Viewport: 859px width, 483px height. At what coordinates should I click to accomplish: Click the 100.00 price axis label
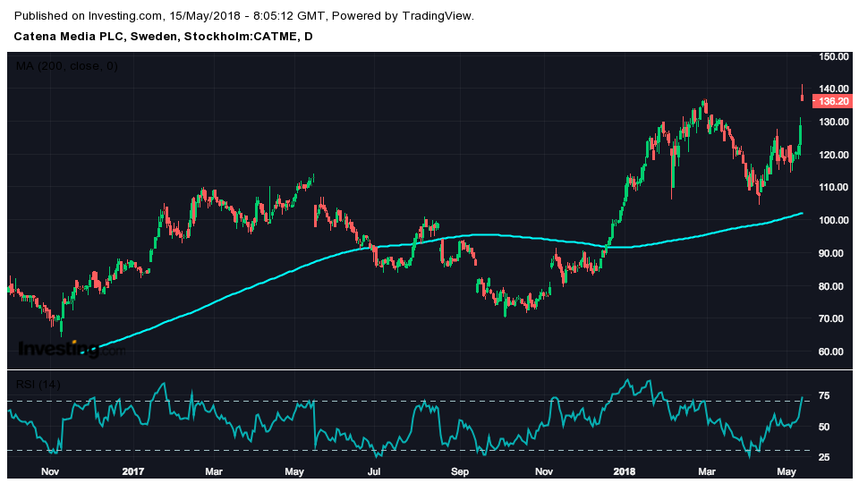(834, 220)
